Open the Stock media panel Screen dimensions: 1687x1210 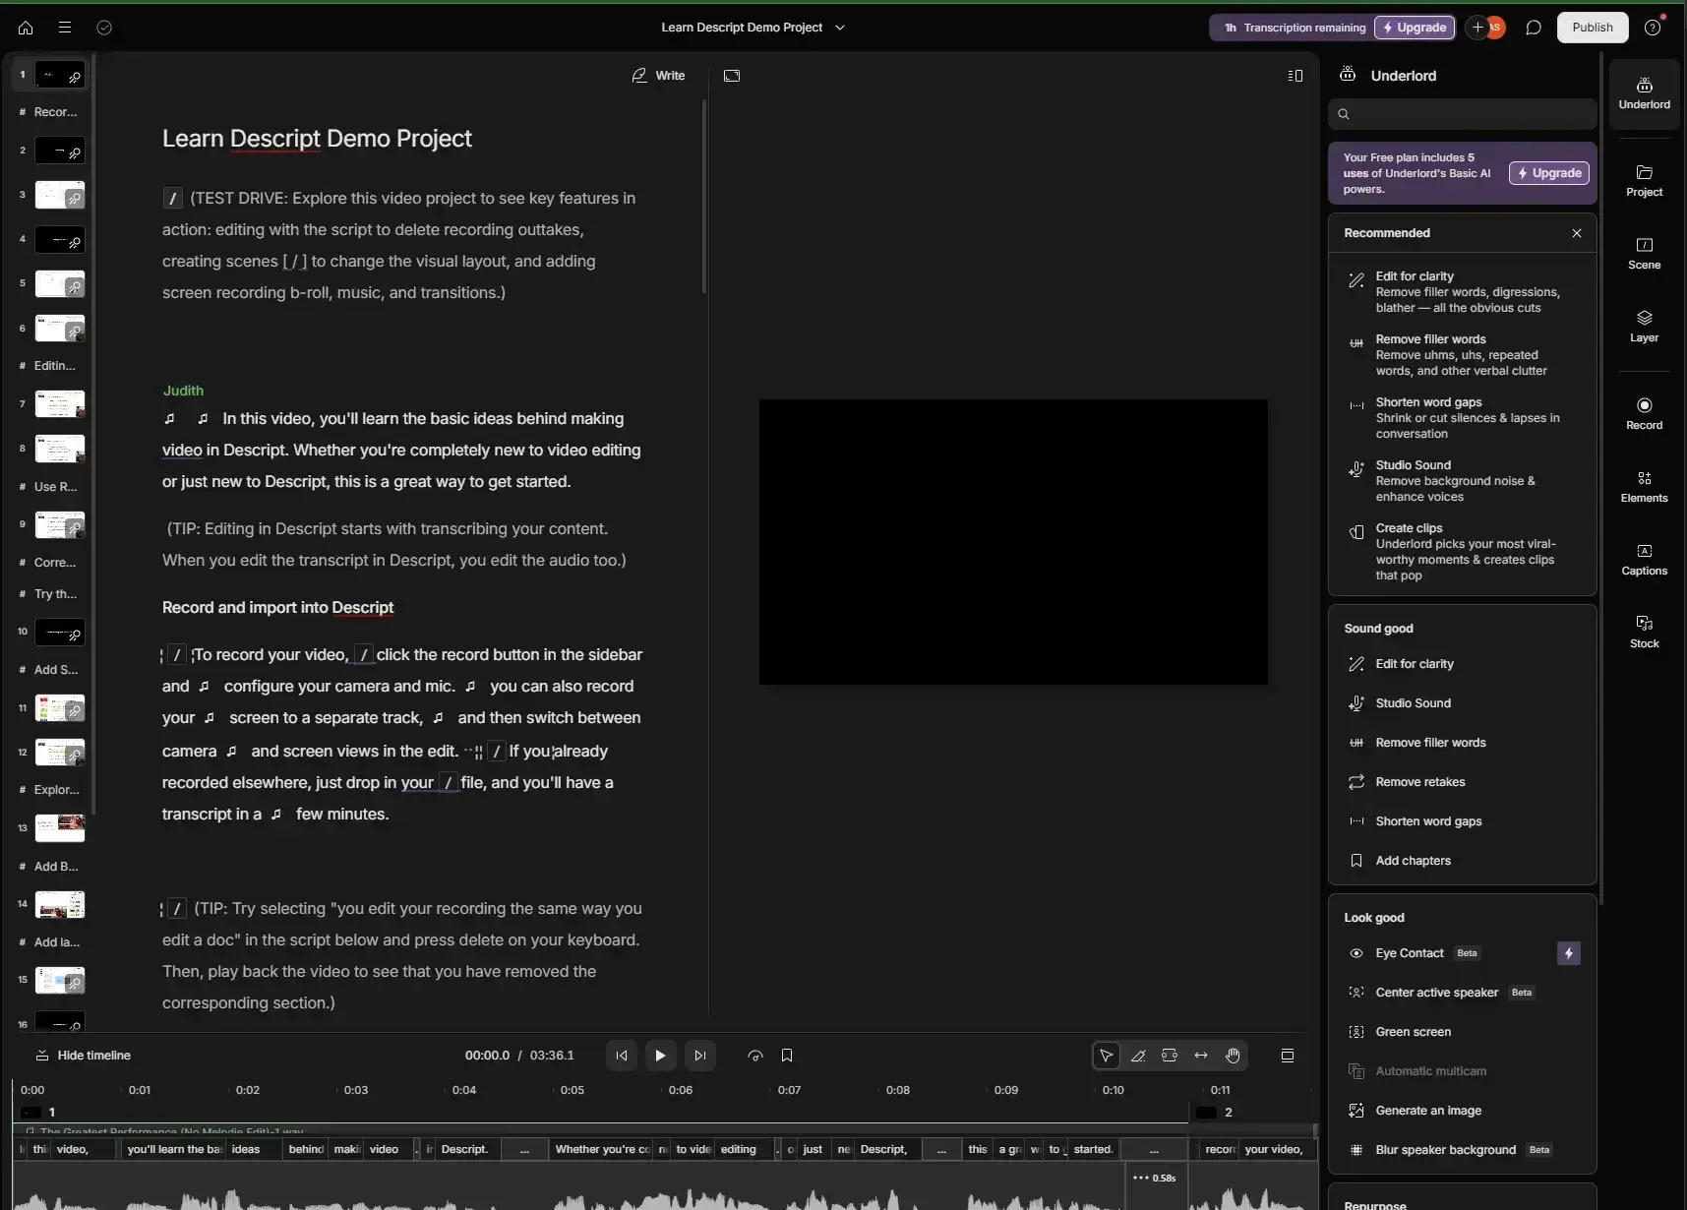(1645, 631)
